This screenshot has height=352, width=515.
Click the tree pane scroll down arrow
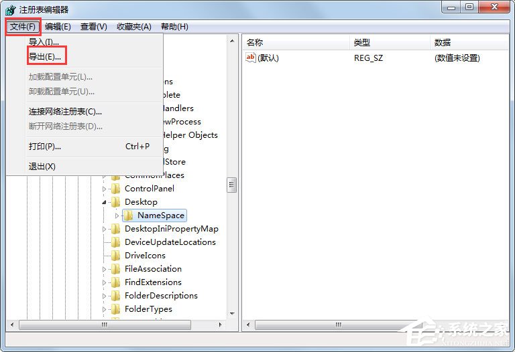[232, 314]
